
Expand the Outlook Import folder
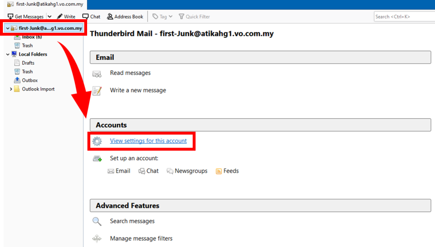[x=11, y=89]
